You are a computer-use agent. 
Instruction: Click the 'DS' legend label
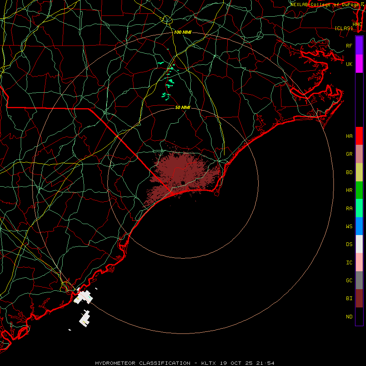349,244
